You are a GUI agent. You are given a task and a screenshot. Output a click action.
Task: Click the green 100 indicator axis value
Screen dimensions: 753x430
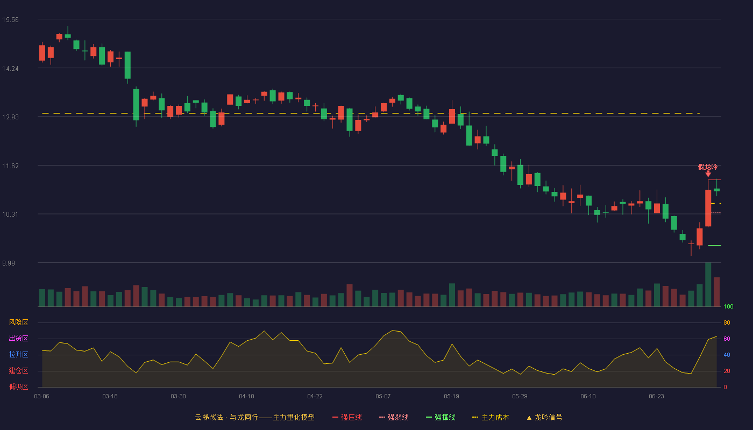pos(728,307)
